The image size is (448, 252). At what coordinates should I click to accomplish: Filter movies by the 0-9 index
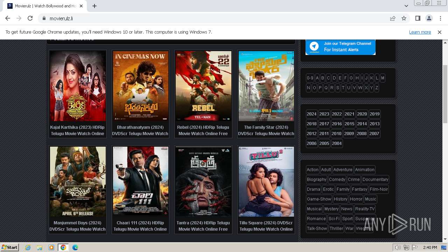click(310, 78)
